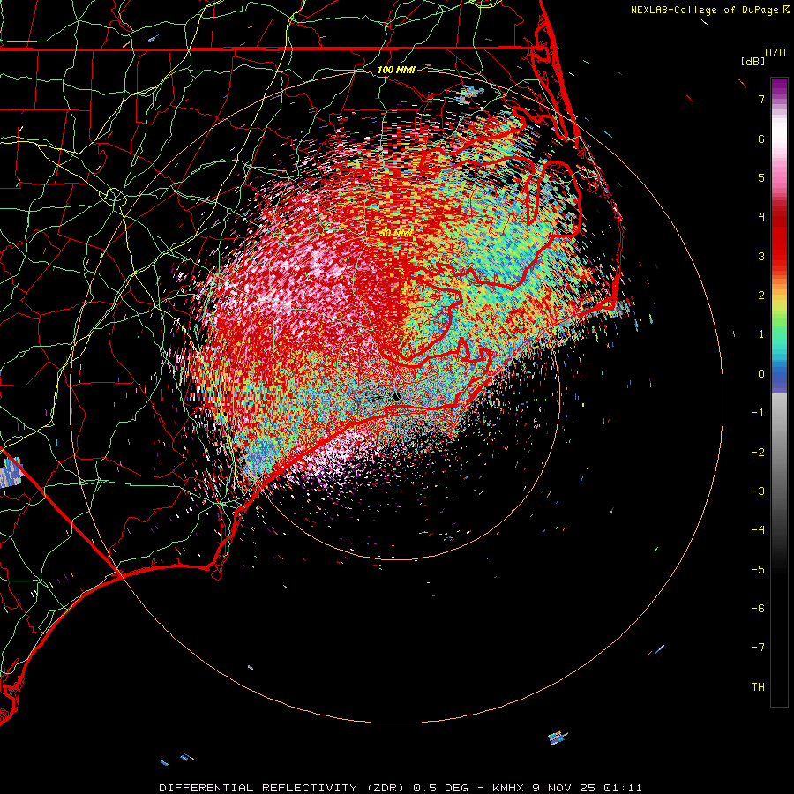The height and width of the screenshot is (794, 794).
Task: Select the -7 value on the scale
Action: point(758,648)
